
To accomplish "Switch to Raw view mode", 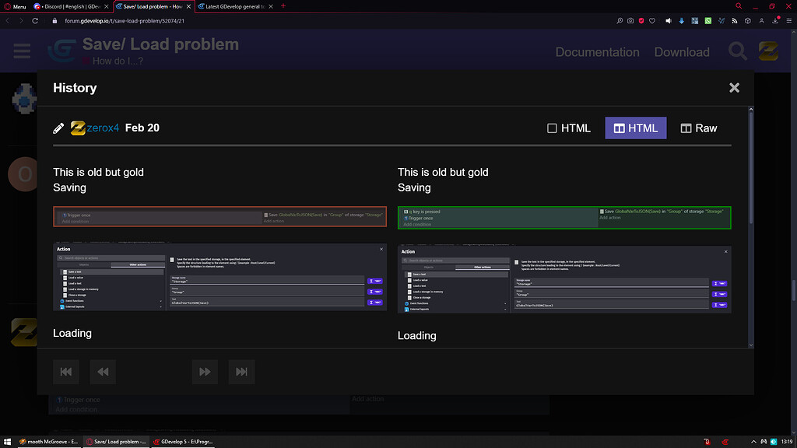I will coord(698,128).
